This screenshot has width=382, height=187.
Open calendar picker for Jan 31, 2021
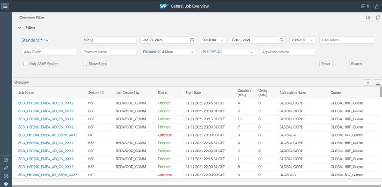click(x=192, y=40)
